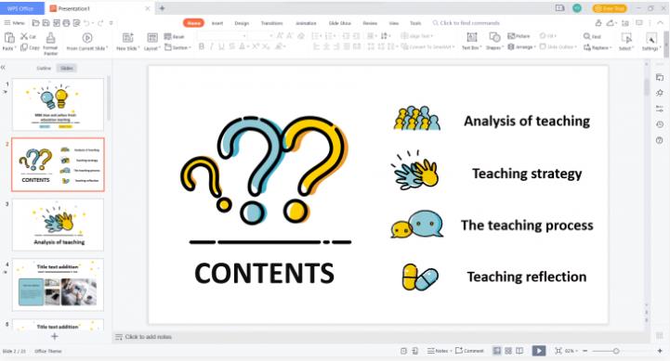Click the Save quick-access icon
The height and width of the screenshot is (361, 670).
(46, 23)
